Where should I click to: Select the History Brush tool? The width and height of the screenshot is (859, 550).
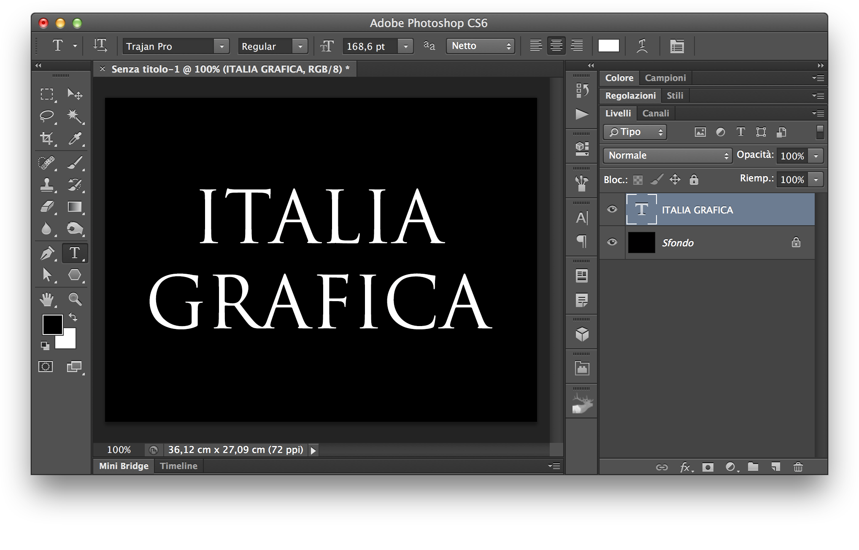click(75, 185)
